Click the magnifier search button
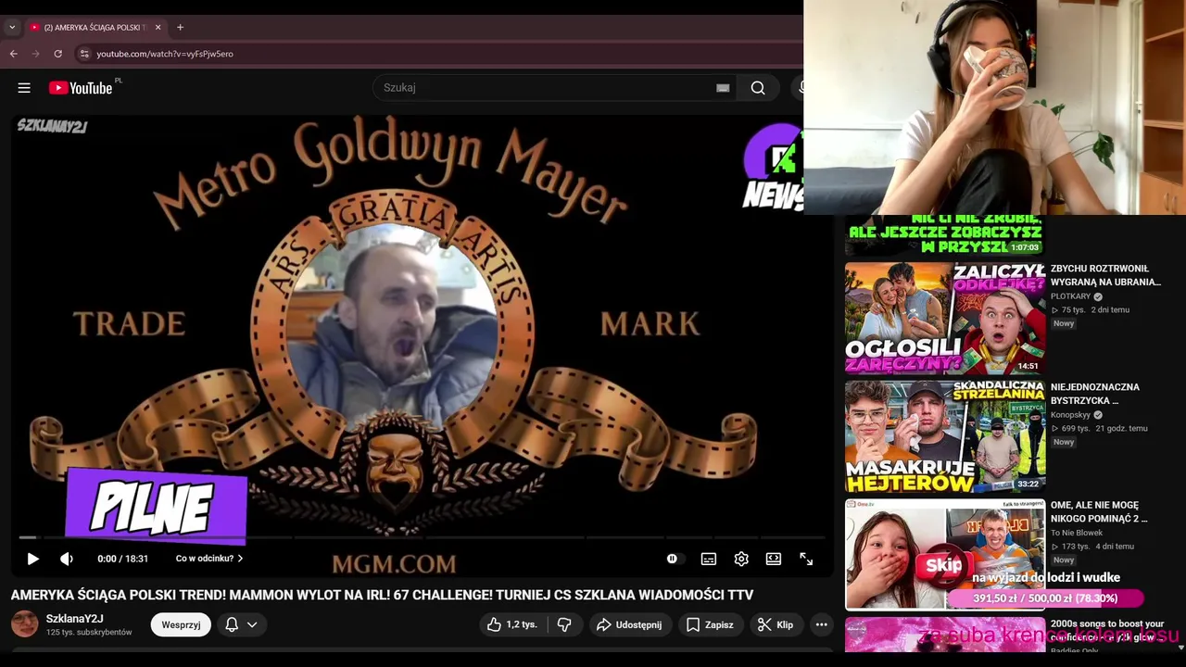The height and width of the screenshot is (667, 1186). 758,88
